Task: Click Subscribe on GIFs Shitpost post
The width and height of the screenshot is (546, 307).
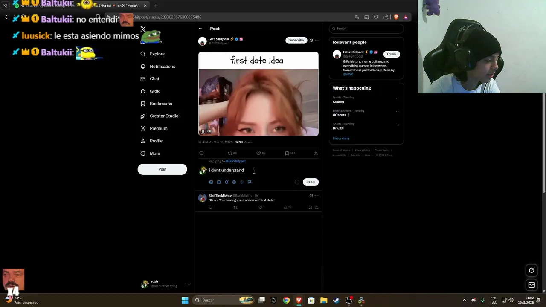Action: point(296,40)
